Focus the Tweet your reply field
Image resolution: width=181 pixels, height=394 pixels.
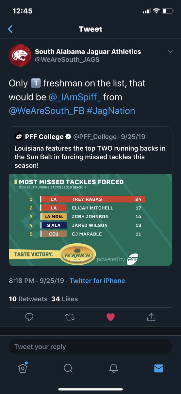coord(90,347)
